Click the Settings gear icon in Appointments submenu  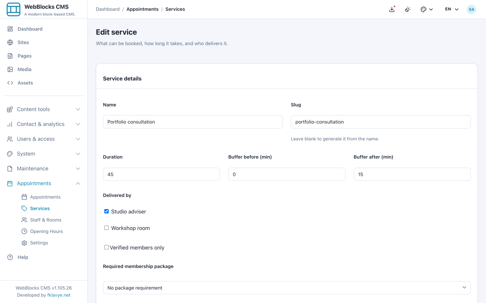(x=24, y=243)
